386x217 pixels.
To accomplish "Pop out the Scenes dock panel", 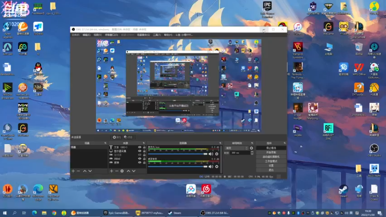I will pos(105,143).
